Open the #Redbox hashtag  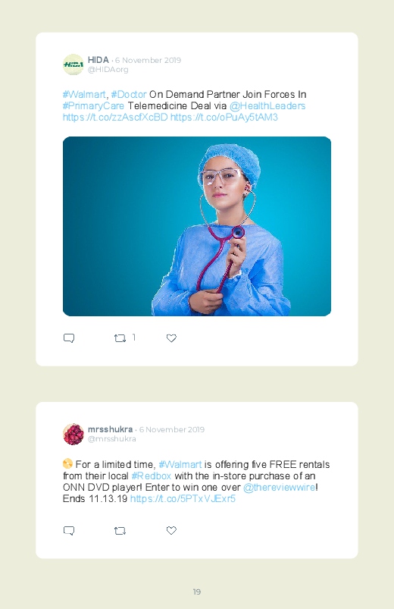pyautogui.click(x=152, y=476)
